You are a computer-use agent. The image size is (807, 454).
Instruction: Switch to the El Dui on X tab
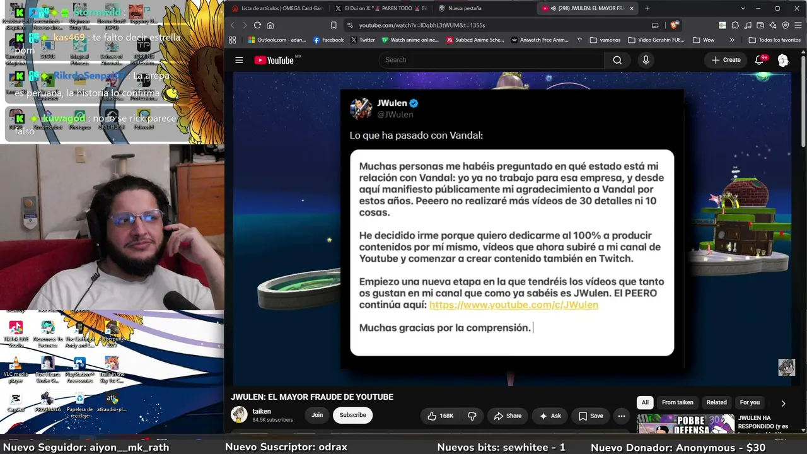coord(381,8)
